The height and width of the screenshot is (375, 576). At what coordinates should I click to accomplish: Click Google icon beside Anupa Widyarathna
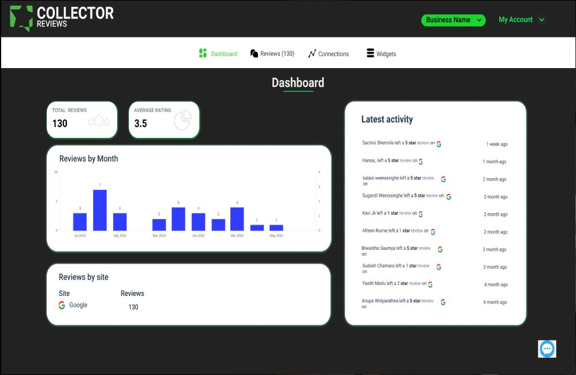tap(443, 302)
